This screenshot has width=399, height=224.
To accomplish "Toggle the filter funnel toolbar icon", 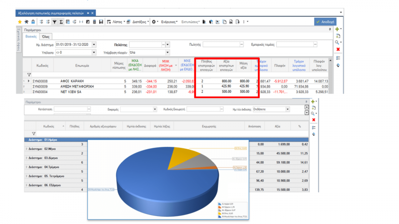I will pyautogui.click(x=54, y=22).
